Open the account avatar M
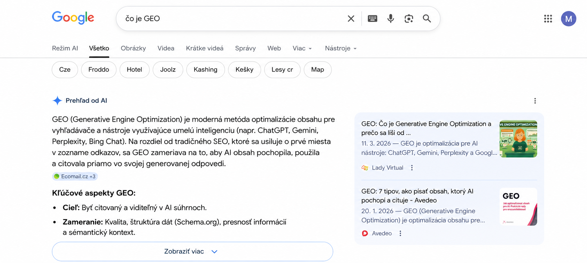The height and width of the screenshot is (263, 587). click(569, 19)
